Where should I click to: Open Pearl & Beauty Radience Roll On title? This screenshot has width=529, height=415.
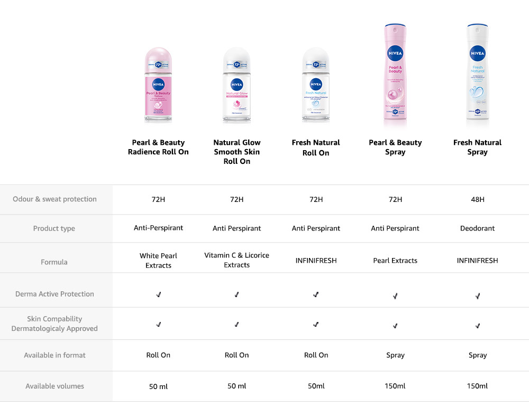point(158,147)
